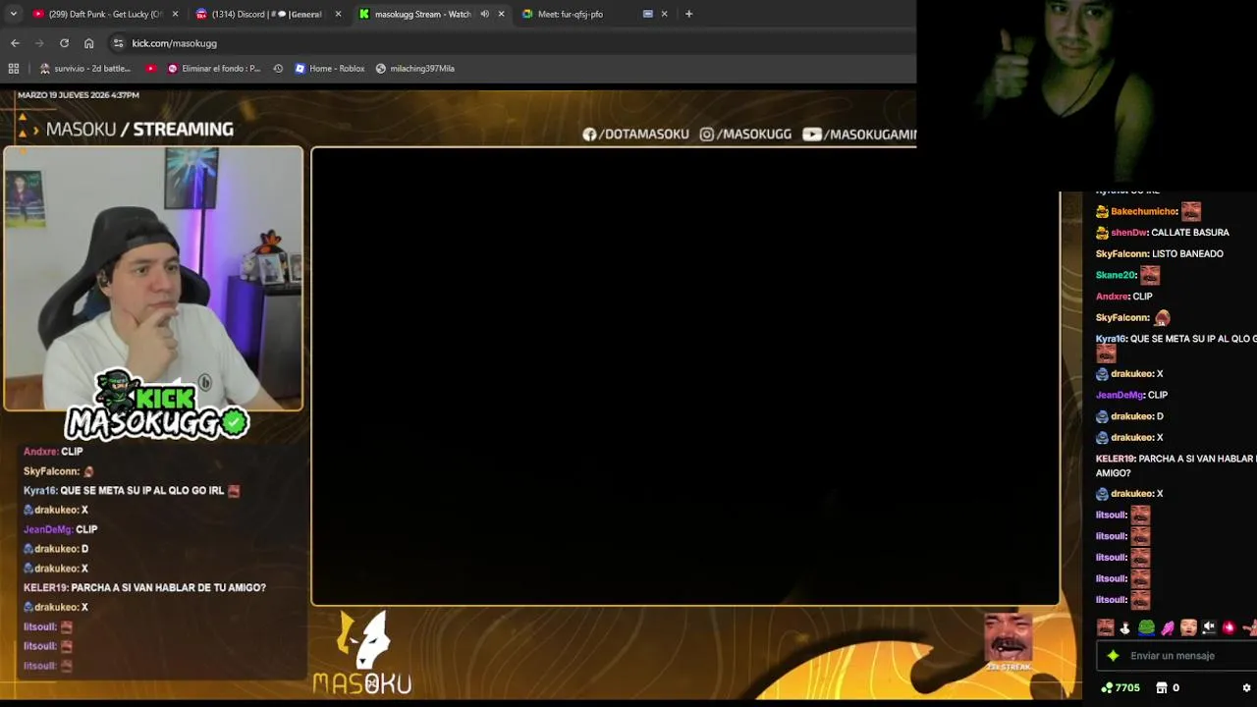Viewport: 1257px width, 707px height.
Task: Focus the Enviar un mensaje chat box
Action: coord(1178,656)
